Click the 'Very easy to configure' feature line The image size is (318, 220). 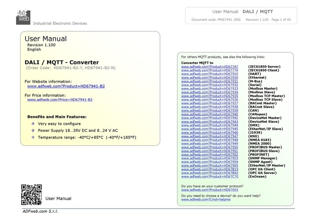(59, 124)
